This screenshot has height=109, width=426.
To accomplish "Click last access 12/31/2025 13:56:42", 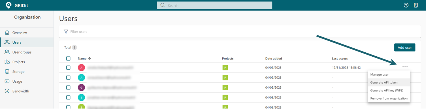I will tap(346, 68).
